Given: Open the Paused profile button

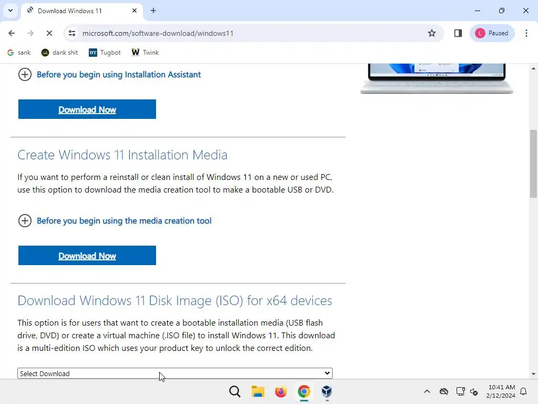Looking at the screenshot, I should pyautogui.click(x=492, y=33).
